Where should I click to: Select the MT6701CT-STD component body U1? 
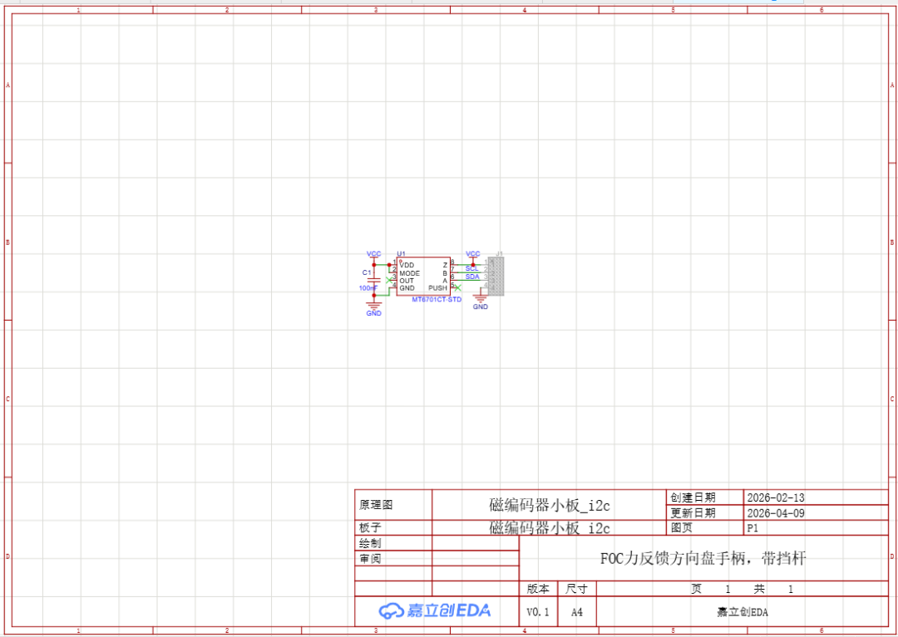(423, 275)
